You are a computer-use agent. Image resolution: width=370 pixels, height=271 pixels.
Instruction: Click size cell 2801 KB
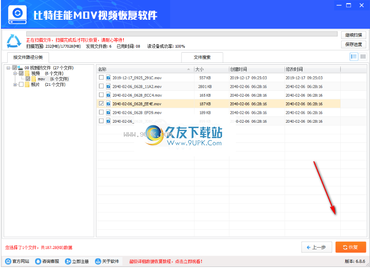coord(205,86)
